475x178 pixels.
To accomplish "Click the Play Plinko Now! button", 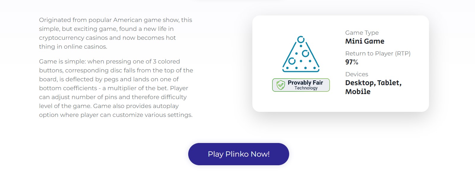I will point(239,154).
